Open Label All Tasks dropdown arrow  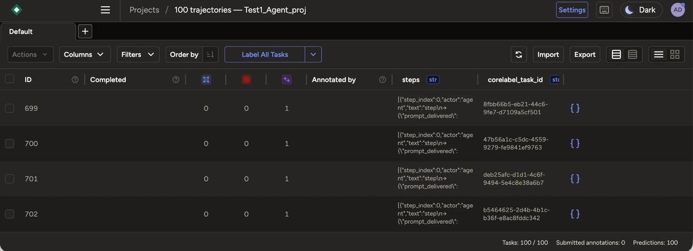click(x=313, y=54)
